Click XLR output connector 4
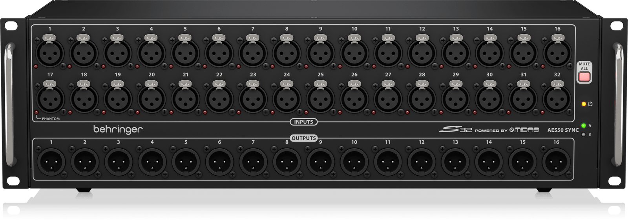The height and width of the screenshot is (220, 628). click(152, 162)
